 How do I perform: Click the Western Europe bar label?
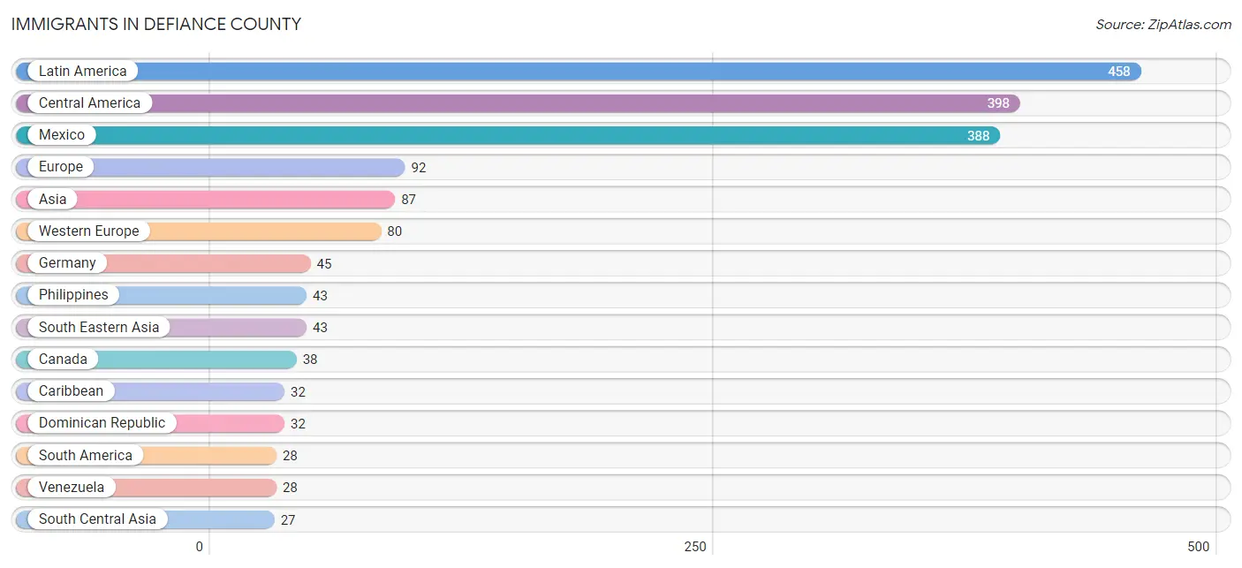(x=88, y=231)
